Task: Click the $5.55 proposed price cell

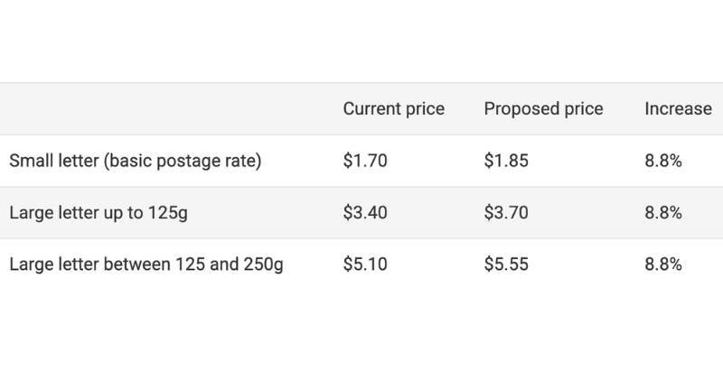Action: tap(506, 265)
